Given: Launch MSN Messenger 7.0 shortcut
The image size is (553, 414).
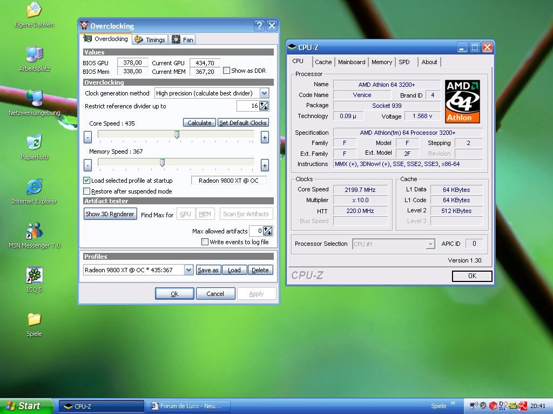Looking at the screenshot, I should pyautogui.click(x=34, y=235).
